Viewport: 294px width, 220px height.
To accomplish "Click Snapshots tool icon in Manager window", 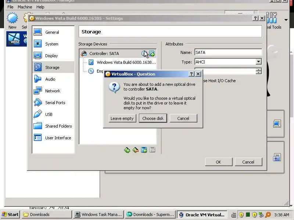I will [277, 157].
